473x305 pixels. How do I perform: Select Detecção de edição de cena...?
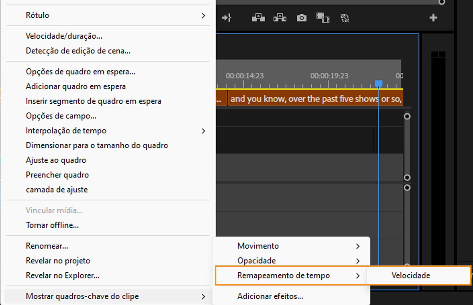78,51
